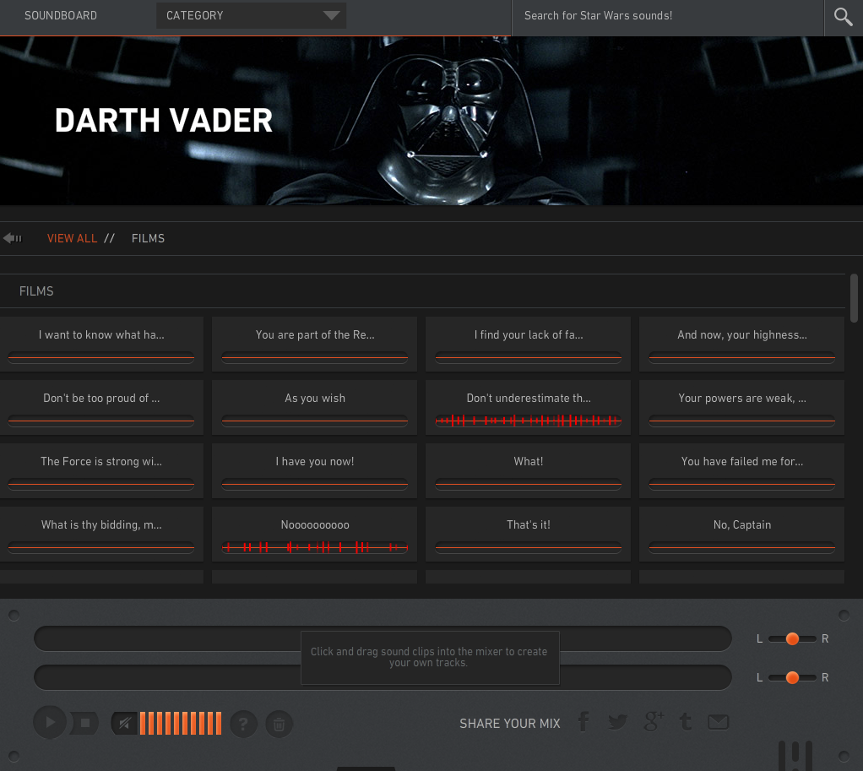The width and height of the screenshot is (863, 771).
Task: Open the mixer help question mark
Action: pos(243,724)
